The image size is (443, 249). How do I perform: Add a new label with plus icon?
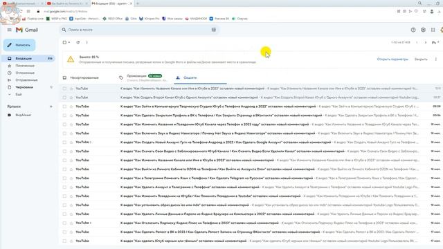click(x=51, y=107)
